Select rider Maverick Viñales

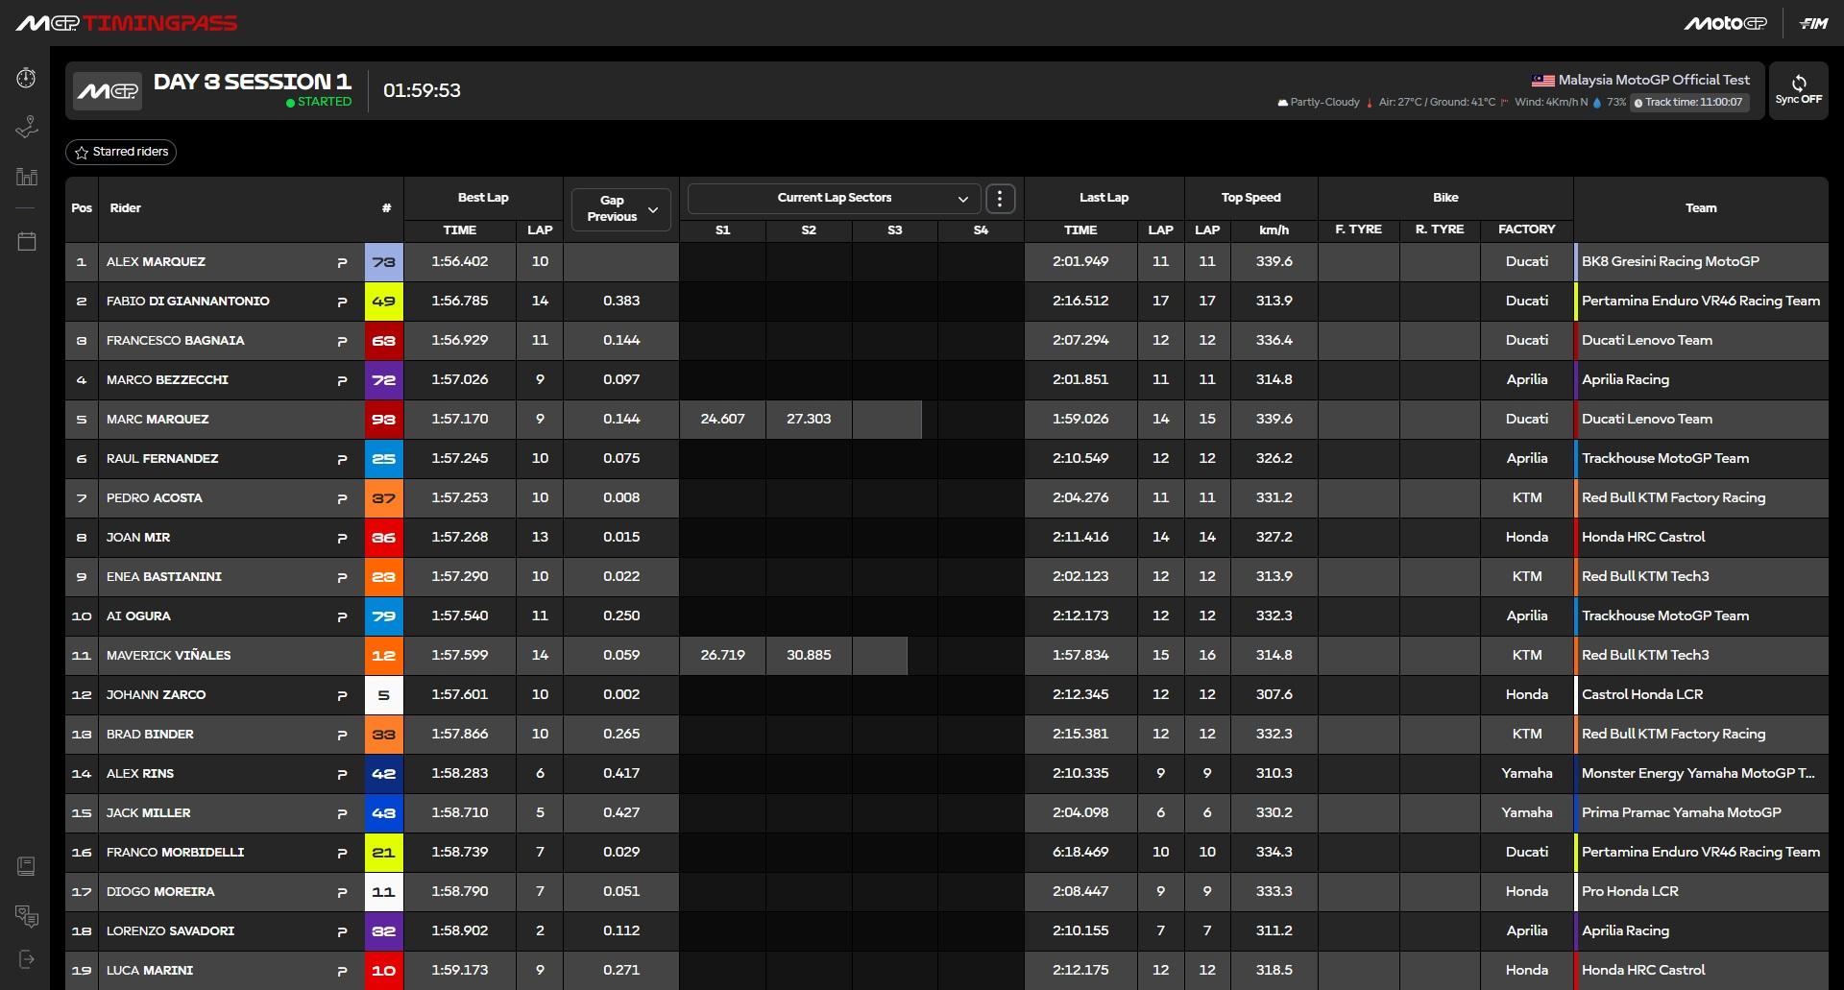169,656
